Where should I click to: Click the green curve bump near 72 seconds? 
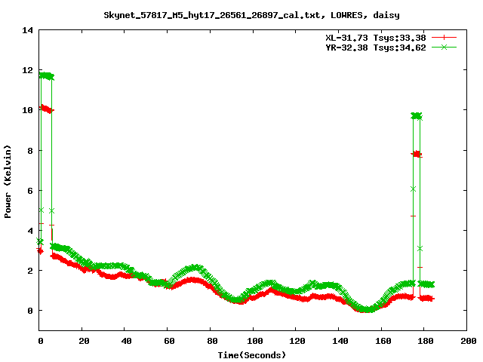[193, 268]
